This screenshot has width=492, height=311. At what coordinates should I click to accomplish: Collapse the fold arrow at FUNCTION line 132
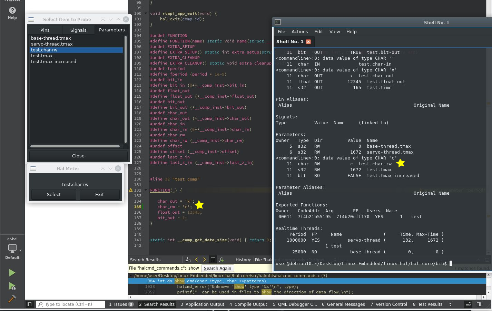[x=146, y=190]
